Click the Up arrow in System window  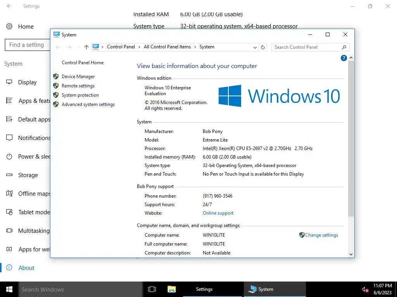(x=86, y=47)
